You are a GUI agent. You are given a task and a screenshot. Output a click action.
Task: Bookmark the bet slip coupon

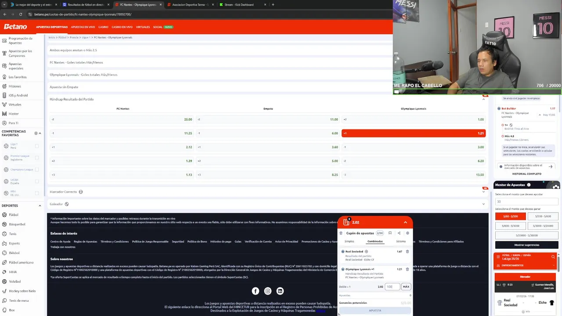coord(390,233)
